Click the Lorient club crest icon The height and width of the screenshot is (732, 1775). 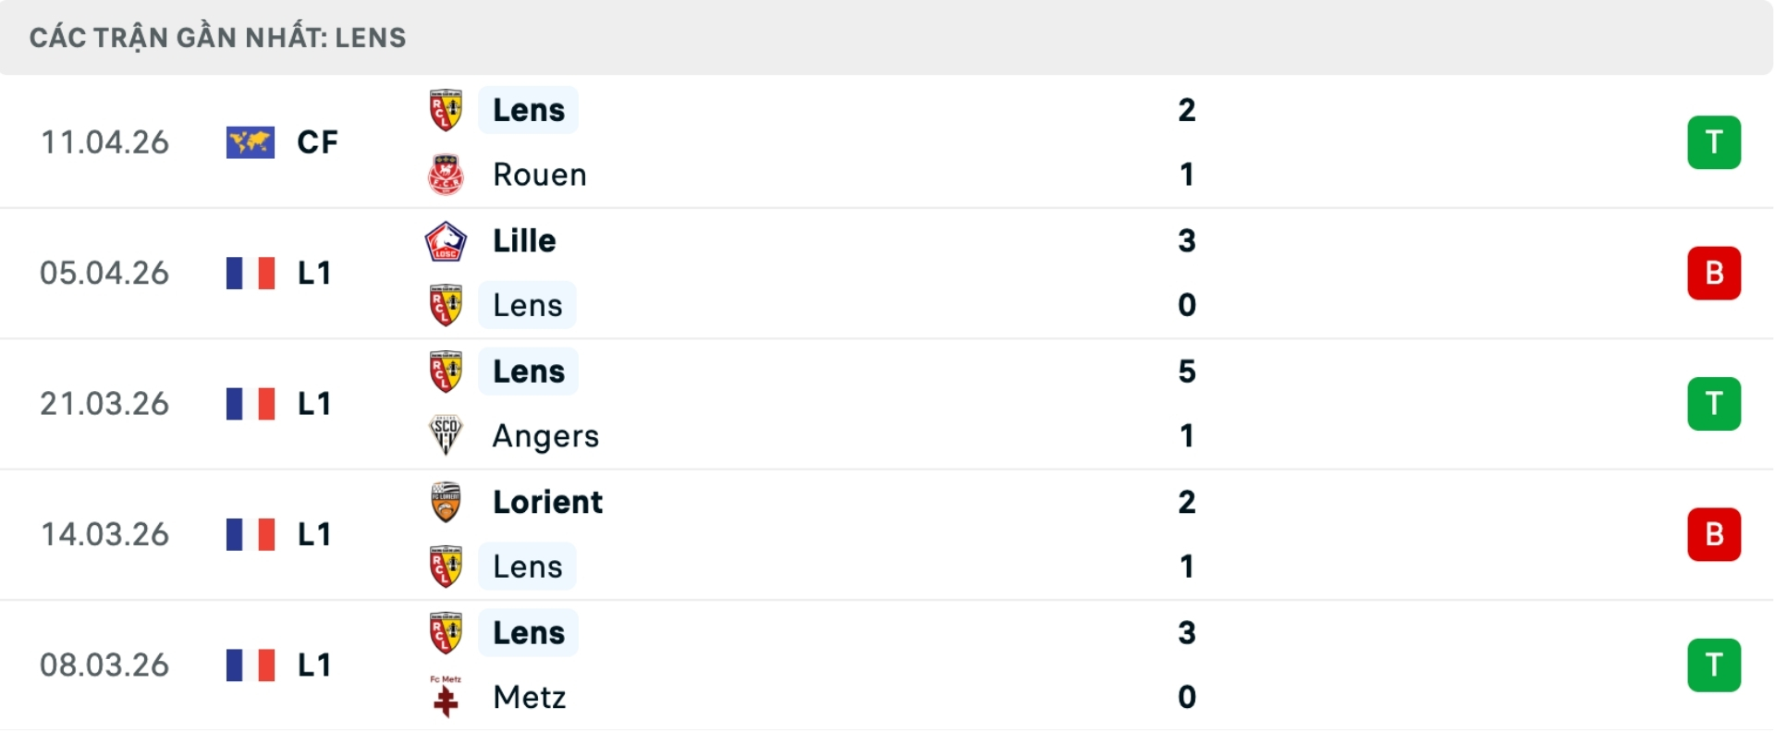click(446, 502)
